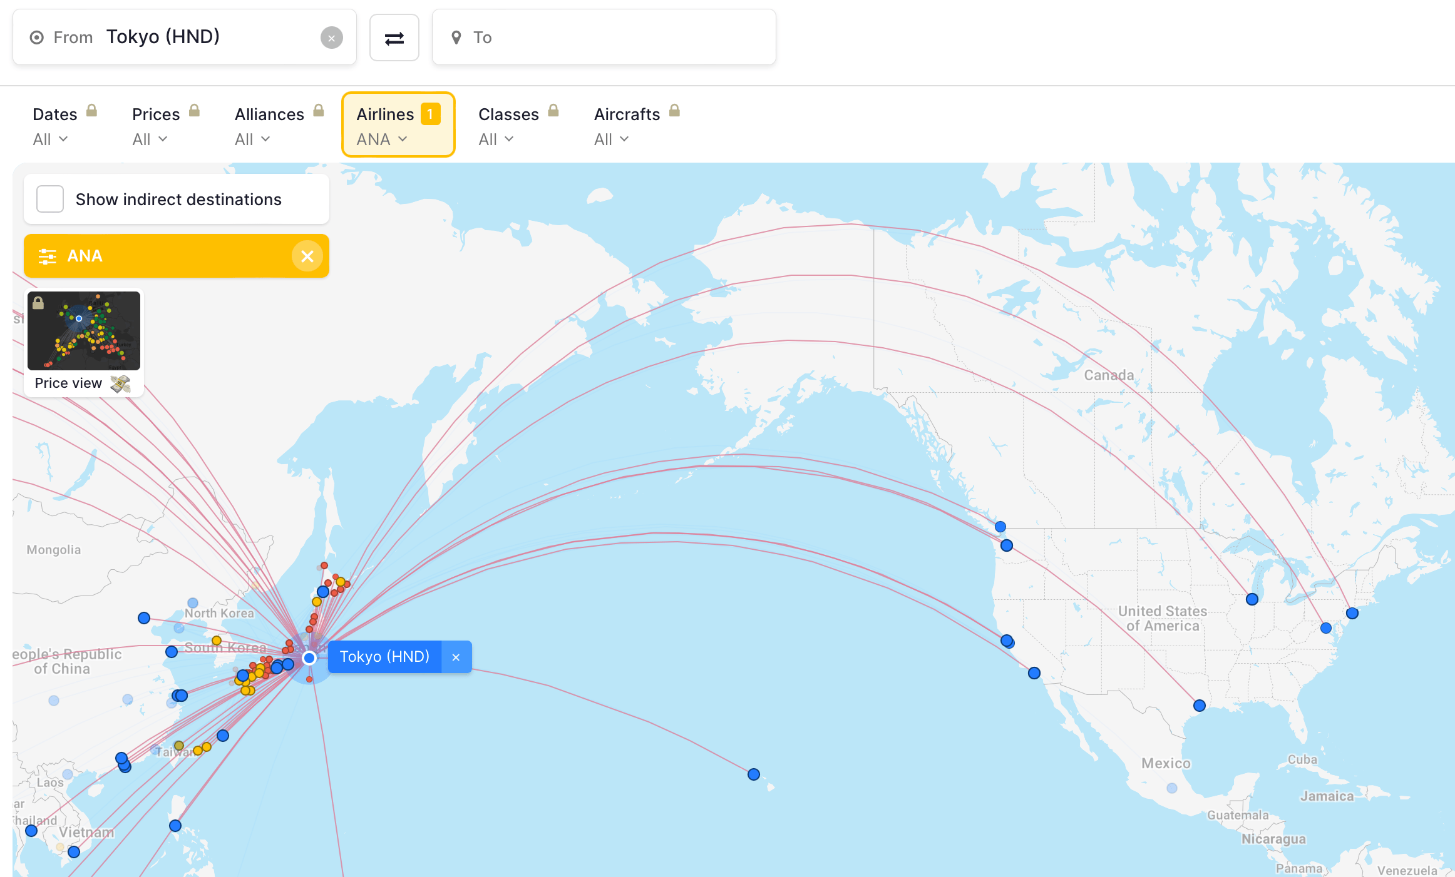Open the Prices All dropdown
The width and height of the screenshot is (1455, 877).
tap(150, 139)
